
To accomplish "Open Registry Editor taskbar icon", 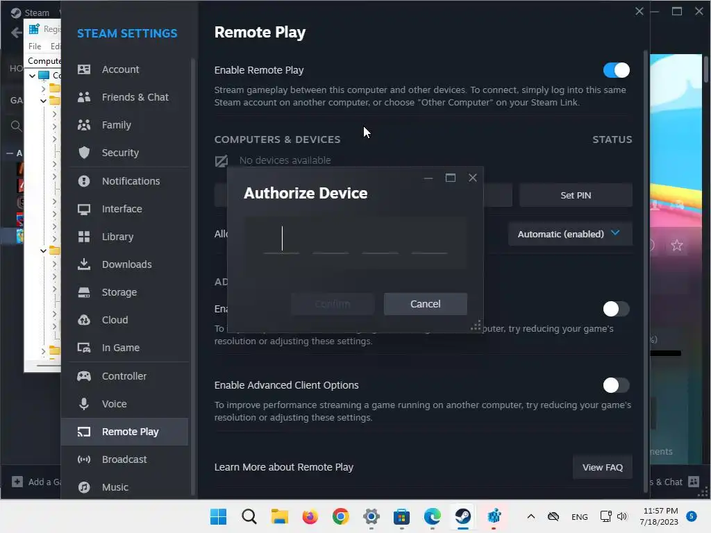I will pos(494,516).
